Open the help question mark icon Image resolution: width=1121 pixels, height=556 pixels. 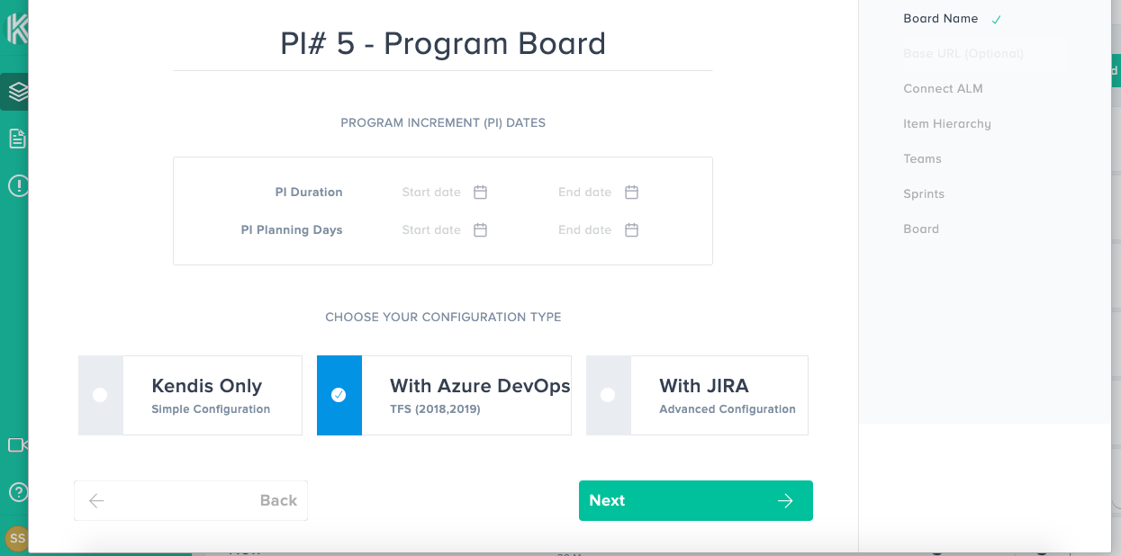coord(16,492)
